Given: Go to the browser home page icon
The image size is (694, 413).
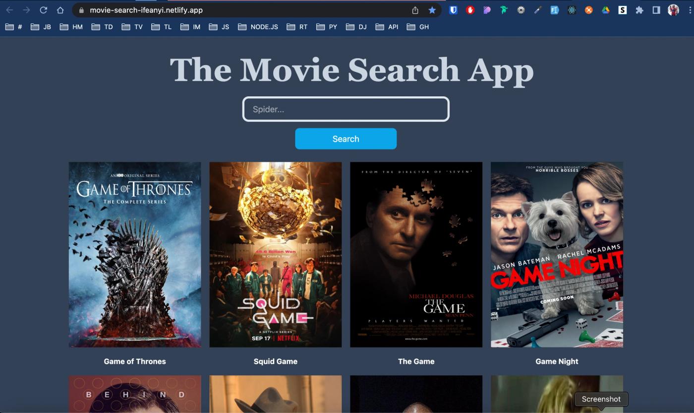Looking at the screenshot, I should pos(60,10).
